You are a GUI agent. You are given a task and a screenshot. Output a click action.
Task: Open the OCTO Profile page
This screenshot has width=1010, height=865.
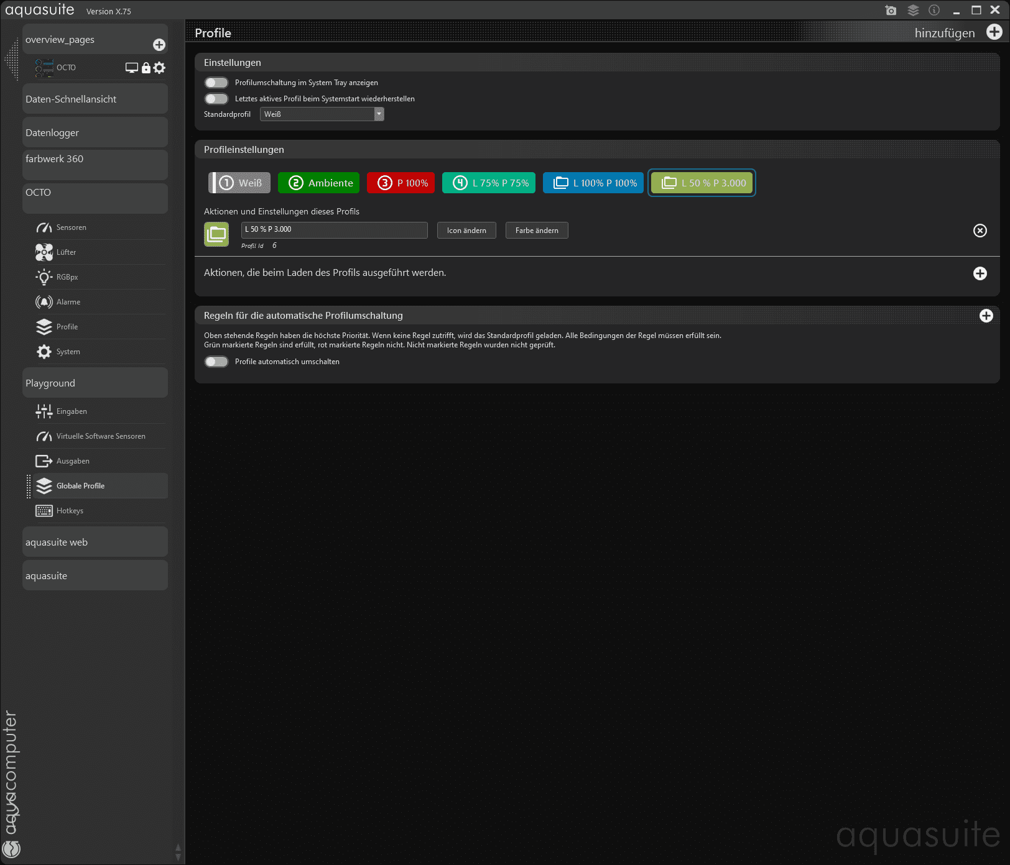click(x=100, y=327)
